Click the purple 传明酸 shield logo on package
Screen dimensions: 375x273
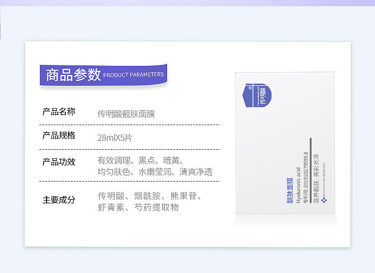coord(257,95)
